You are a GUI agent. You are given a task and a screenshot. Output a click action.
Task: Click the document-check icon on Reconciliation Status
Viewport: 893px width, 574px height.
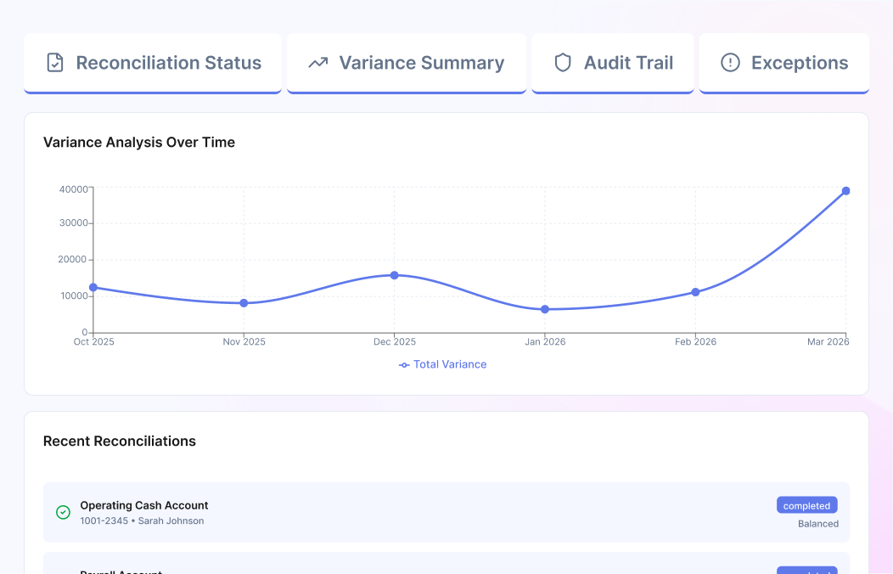[54, 63]
